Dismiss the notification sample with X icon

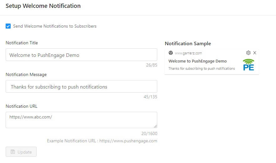pos(254,53)
